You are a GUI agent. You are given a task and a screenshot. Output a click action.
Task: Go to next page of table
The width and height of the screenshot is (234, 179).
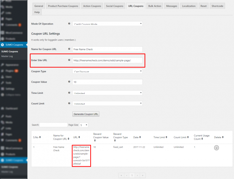click(x=137, y=175)
